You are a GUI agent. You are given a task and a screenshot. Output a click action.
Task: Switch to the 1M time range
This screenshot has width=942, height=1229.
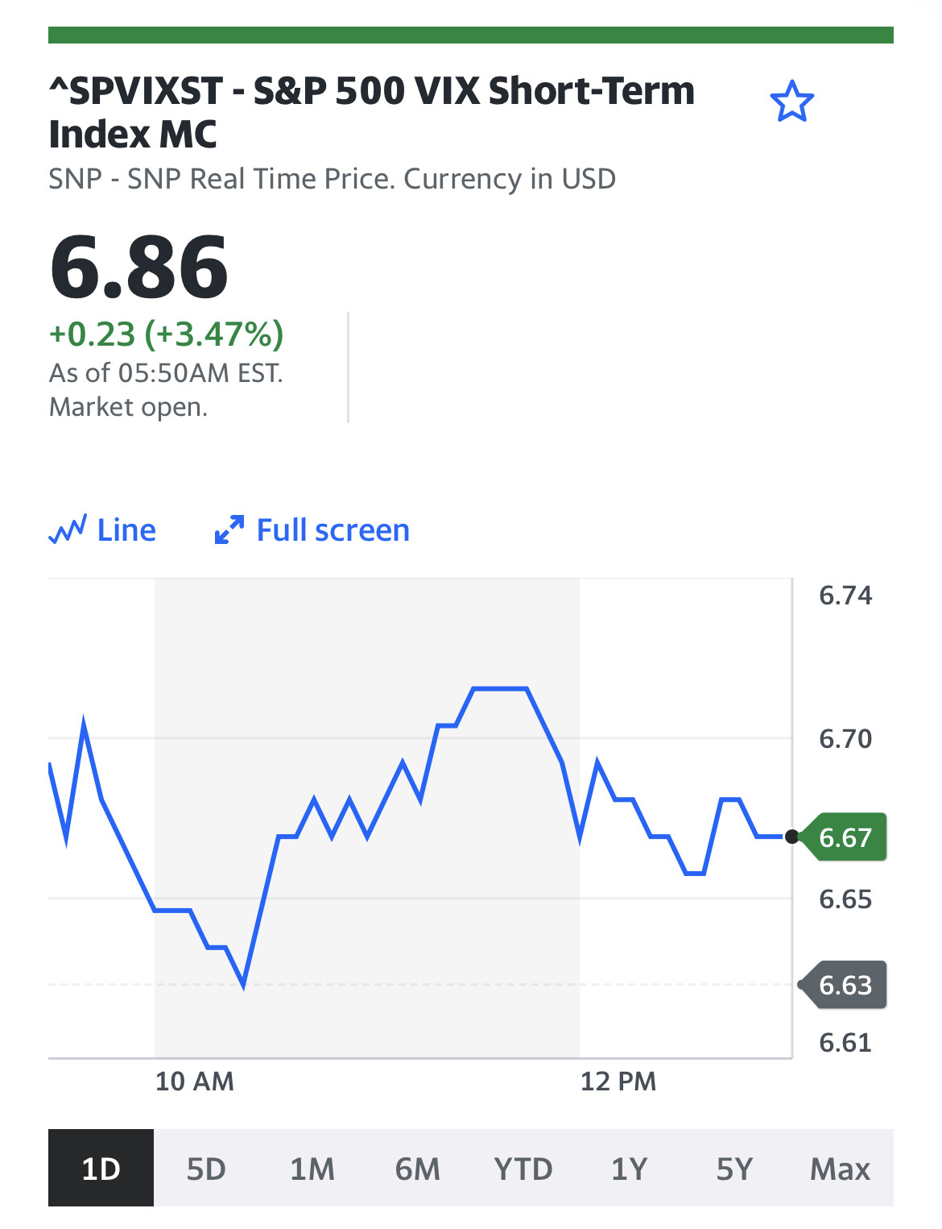click(x=312, y=1168)
